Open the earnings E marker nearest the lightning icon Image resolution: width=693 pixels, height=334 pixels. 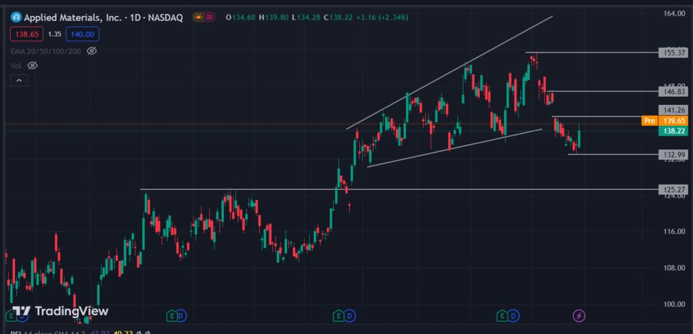[x=501, y=316]
